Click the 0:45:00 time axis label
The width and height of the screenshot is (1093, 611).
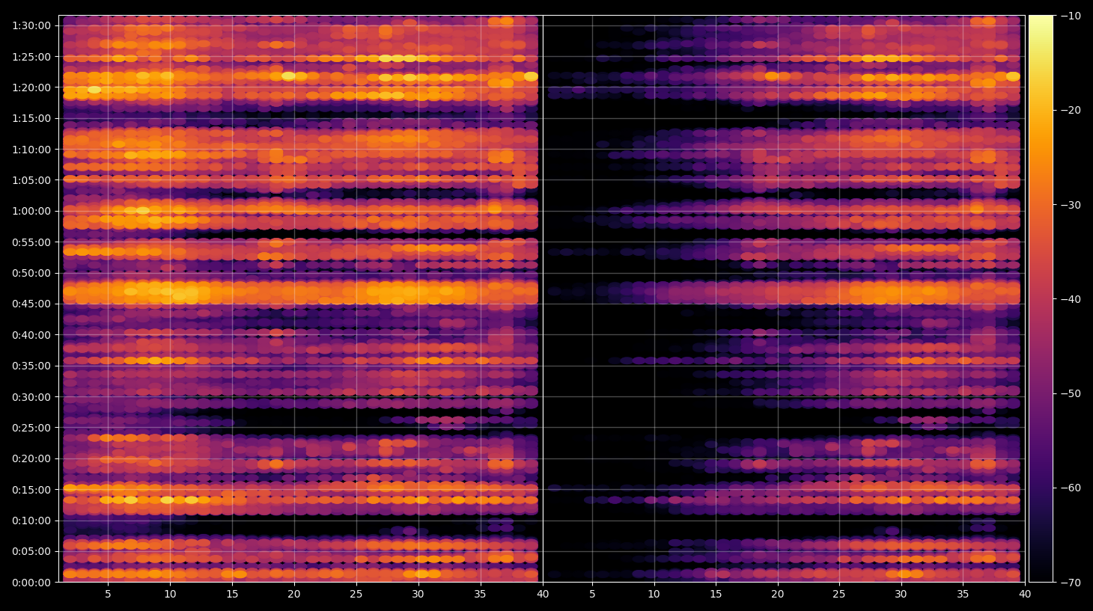point(31,304)
